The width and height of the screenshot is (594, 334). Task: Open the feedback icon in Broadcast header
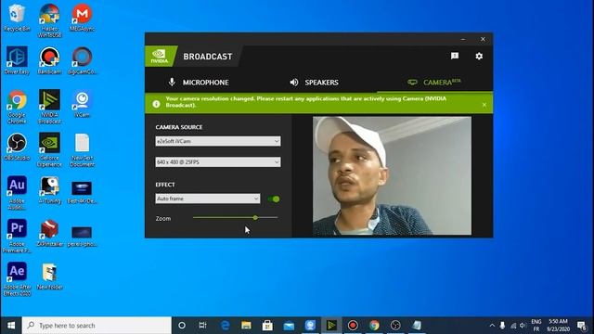455,57
